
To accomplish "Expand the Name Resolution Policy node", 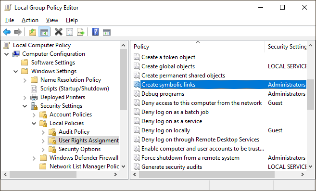I will click(x=25, y=80).
